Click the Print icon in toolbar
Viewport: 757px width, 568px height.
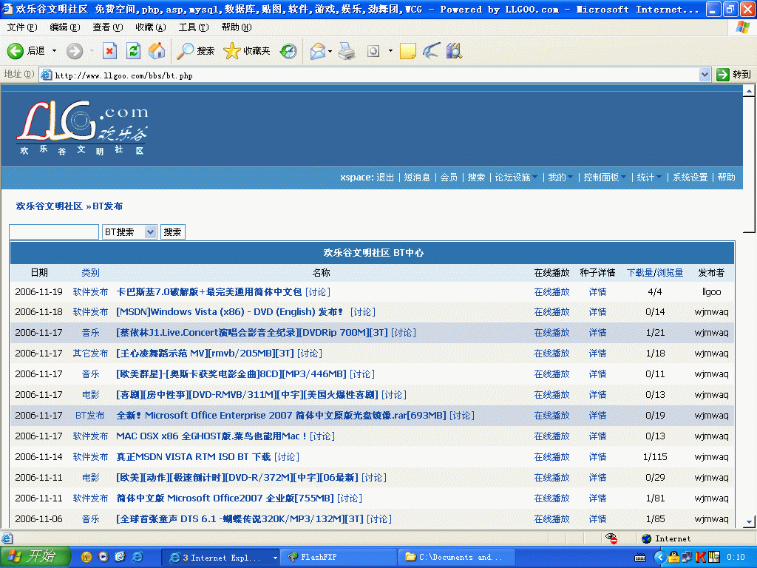tap(347, 51)
